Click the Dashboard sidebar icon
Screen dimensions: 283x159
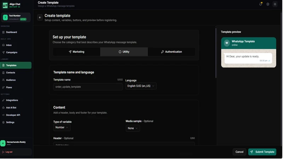(4, 32)
